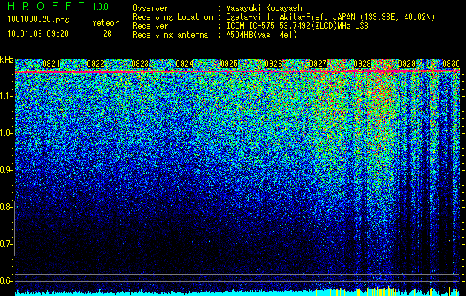Click the 0.9 frequency axis label
This screenshot has width=466, height=296.
tap(6, 170)
